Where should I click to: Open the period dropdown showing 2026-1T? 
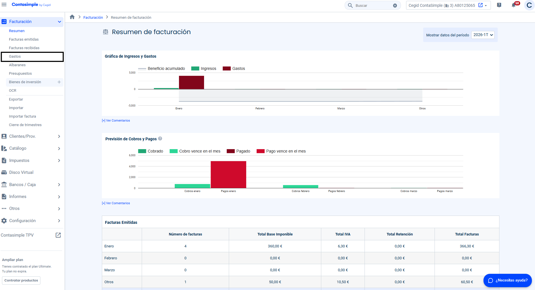click(483, 35)
